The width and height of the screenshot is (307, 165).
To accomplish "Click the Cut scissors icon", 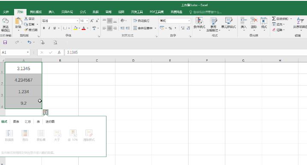I will click(x=26, y=19).
